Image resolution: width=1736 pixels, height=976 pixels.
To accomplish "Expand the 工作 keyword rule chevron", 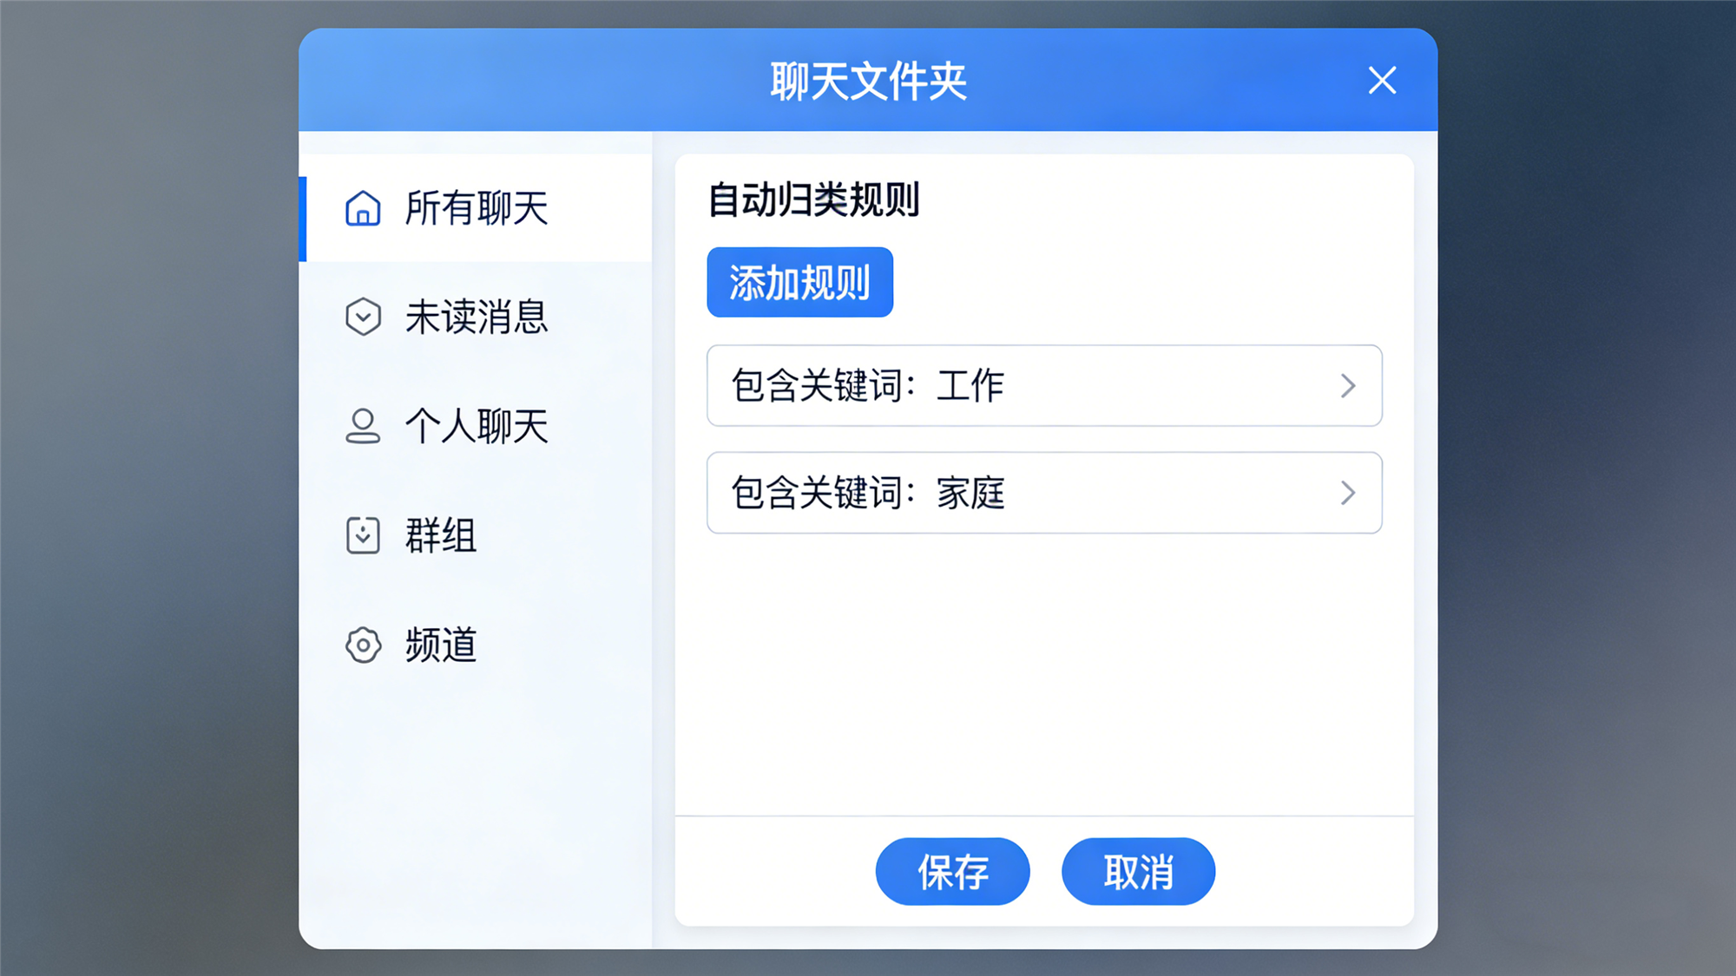I will pos(1346,386).
